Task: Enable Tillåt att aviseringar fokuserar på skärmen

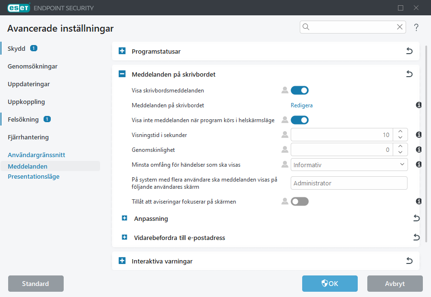Action: [x=299, y=202]
